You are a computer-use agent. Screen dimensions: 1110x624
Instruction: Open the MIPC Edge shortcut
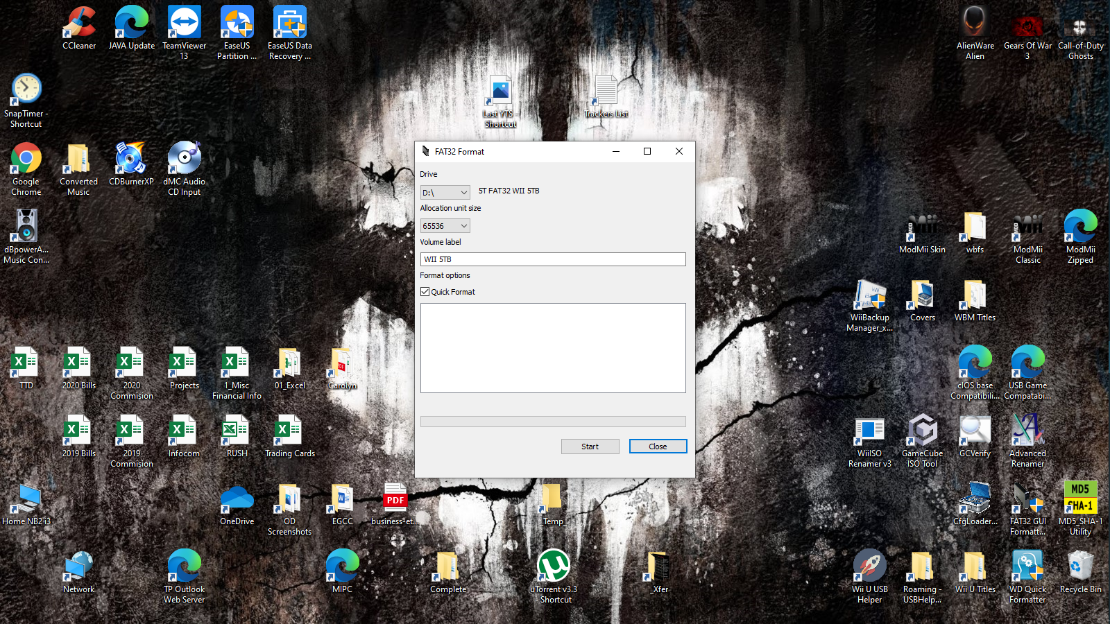[343, 566]
